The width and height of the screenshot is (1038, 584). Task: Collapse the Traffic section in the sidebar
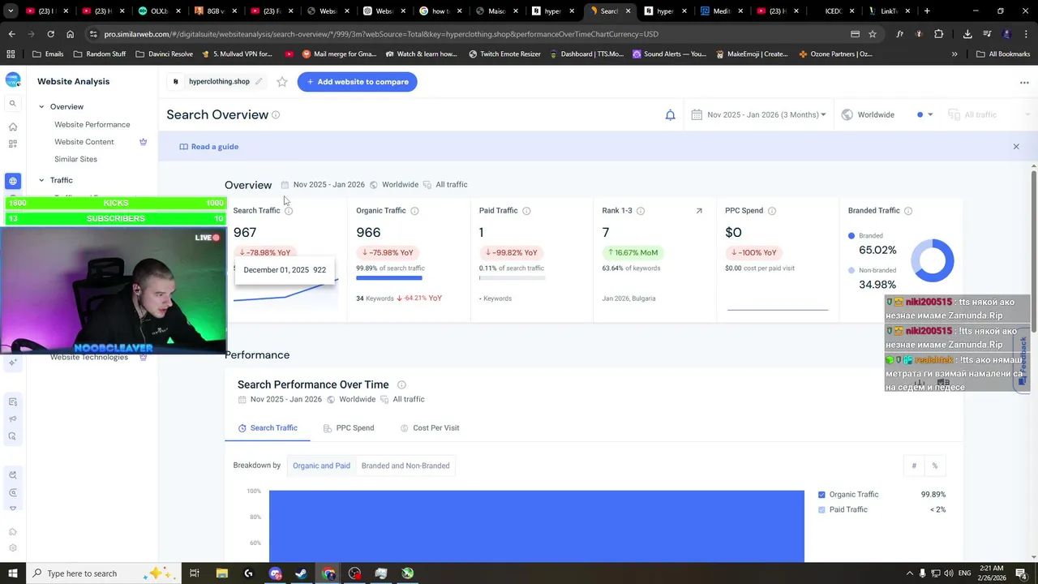click(x=41, y=180)
